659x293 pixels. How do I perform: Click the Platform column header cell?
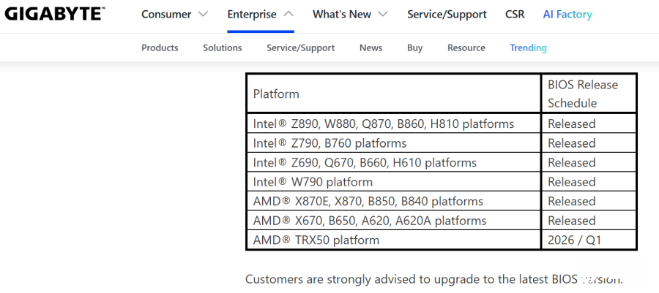(276, 94)
